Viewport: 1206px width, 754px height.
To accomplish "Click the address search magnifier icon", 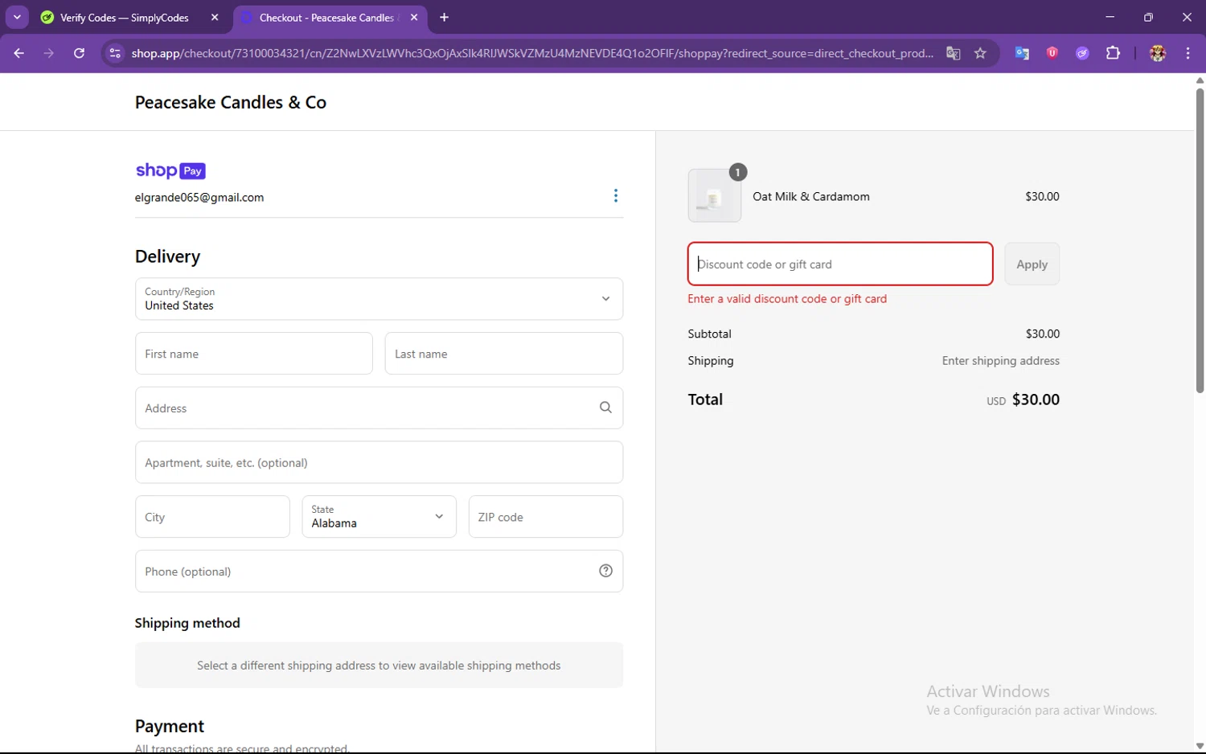I will (605, 408).
